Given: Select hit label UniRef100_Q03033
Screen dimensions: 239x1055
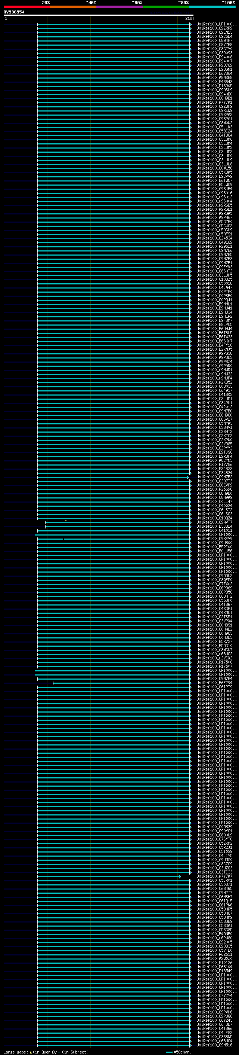Looking at the screenshot, I should (x=214, y=386).
